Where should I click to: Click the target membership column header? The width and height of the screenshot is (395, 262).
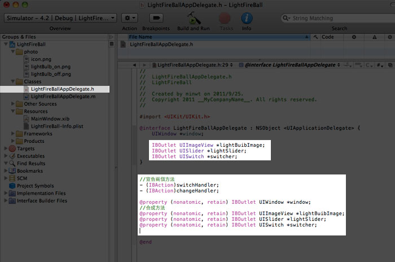[390, 37]
